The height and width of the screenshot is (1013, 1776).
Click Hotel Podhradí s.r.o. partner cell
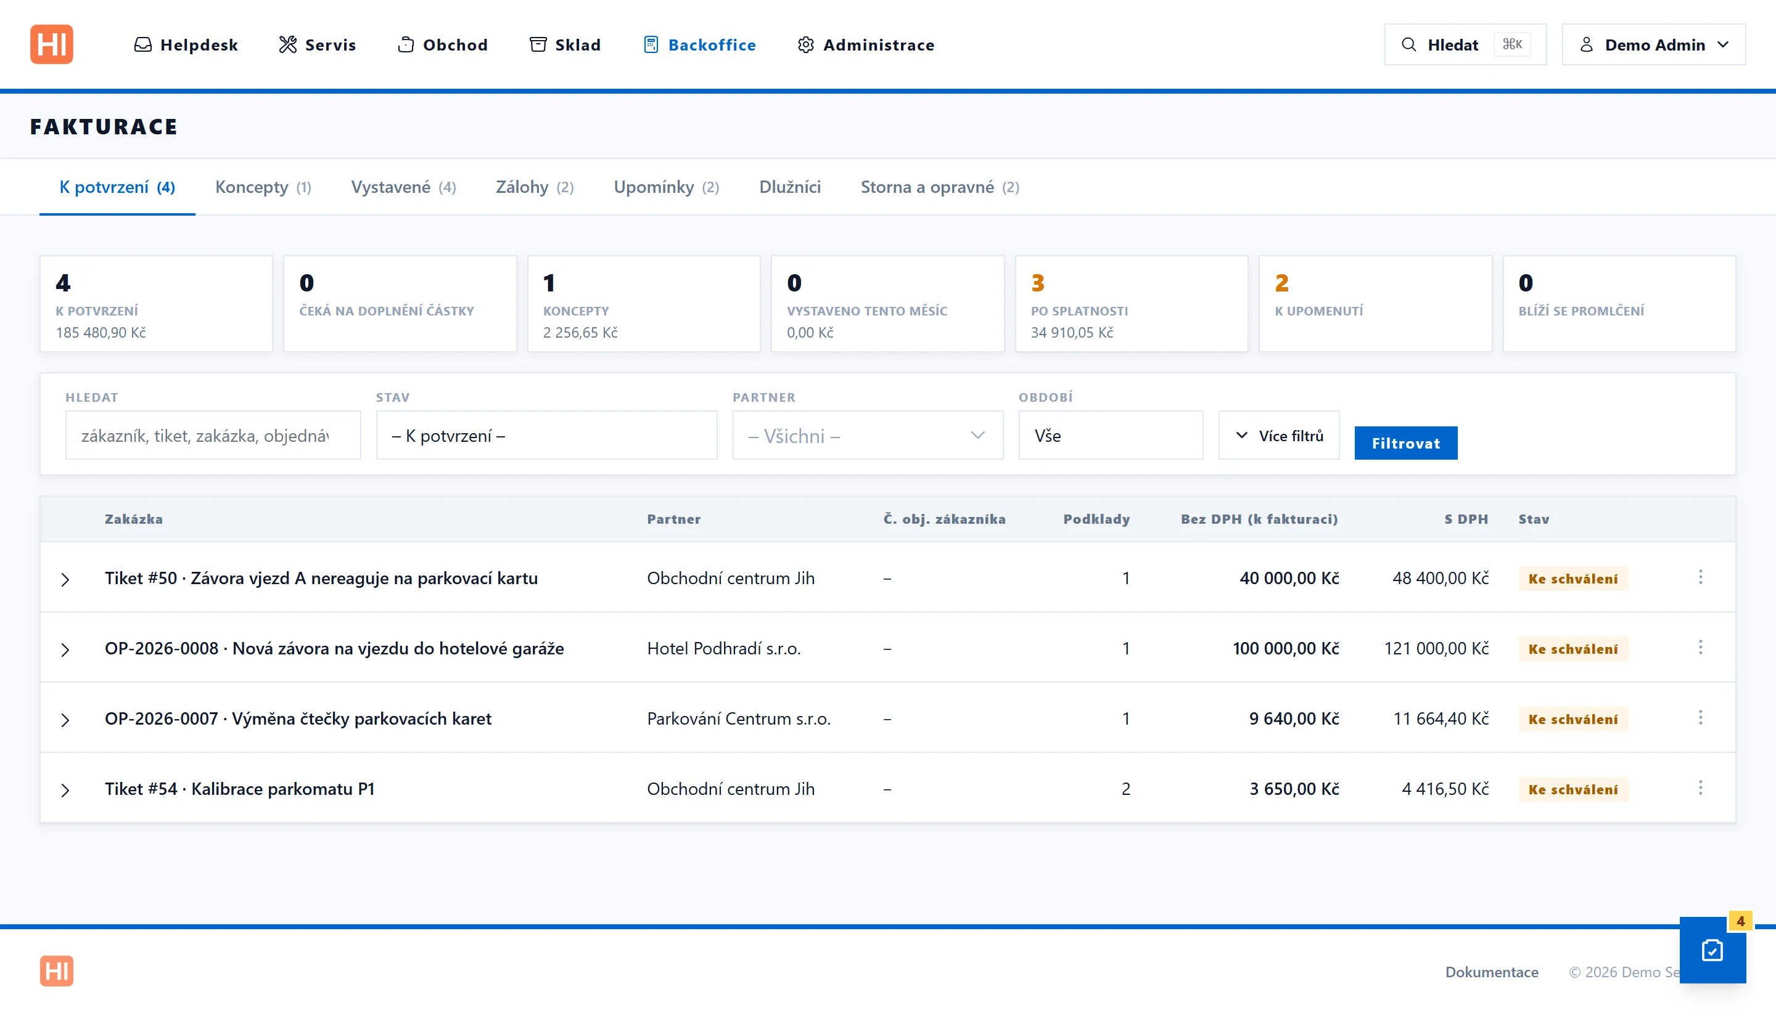[x=723, y=648]
